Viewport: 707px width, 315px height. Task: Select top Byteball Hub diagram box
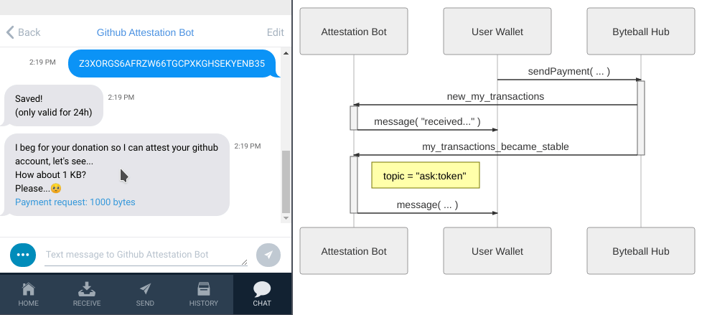(x=641, y=32)
